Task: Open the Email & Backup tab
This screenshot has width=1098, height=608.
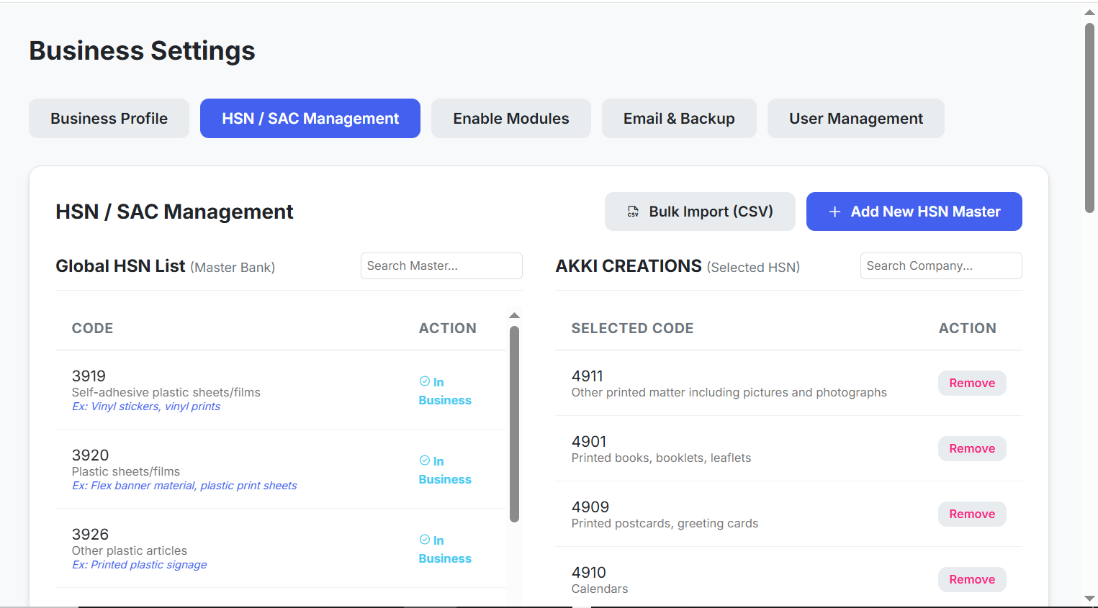Action: coord(678,119)
